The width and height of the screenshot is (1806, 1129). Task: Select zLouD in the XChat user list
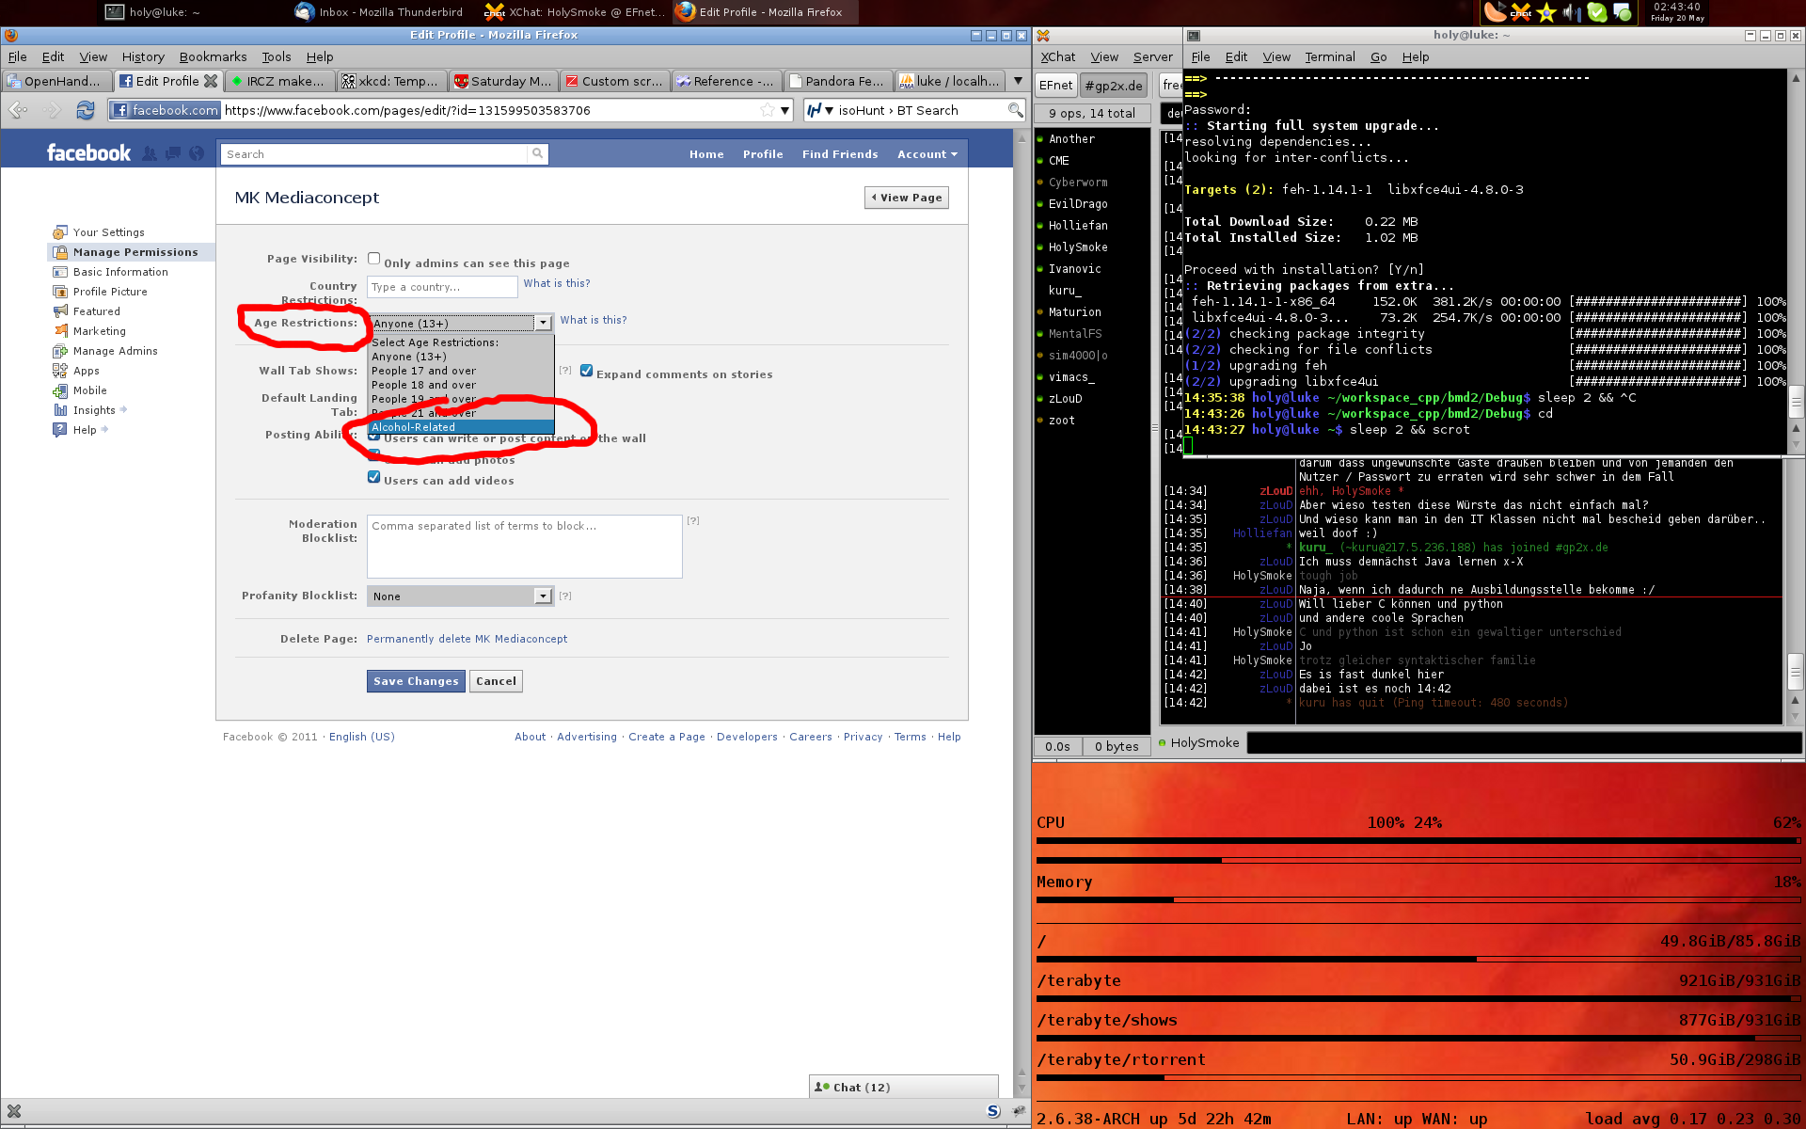(1065, 399)
